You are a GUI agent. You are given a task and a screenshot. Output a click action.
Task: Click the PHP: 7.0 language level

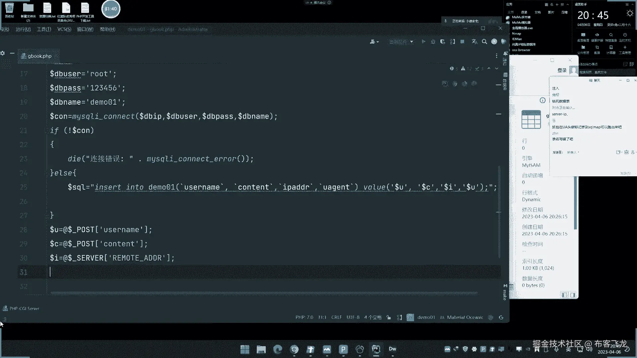tap(304, 318)
